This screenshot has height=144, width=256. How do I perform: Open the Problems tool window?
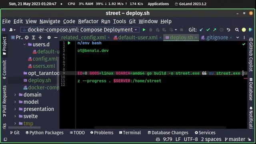point(102,133)
